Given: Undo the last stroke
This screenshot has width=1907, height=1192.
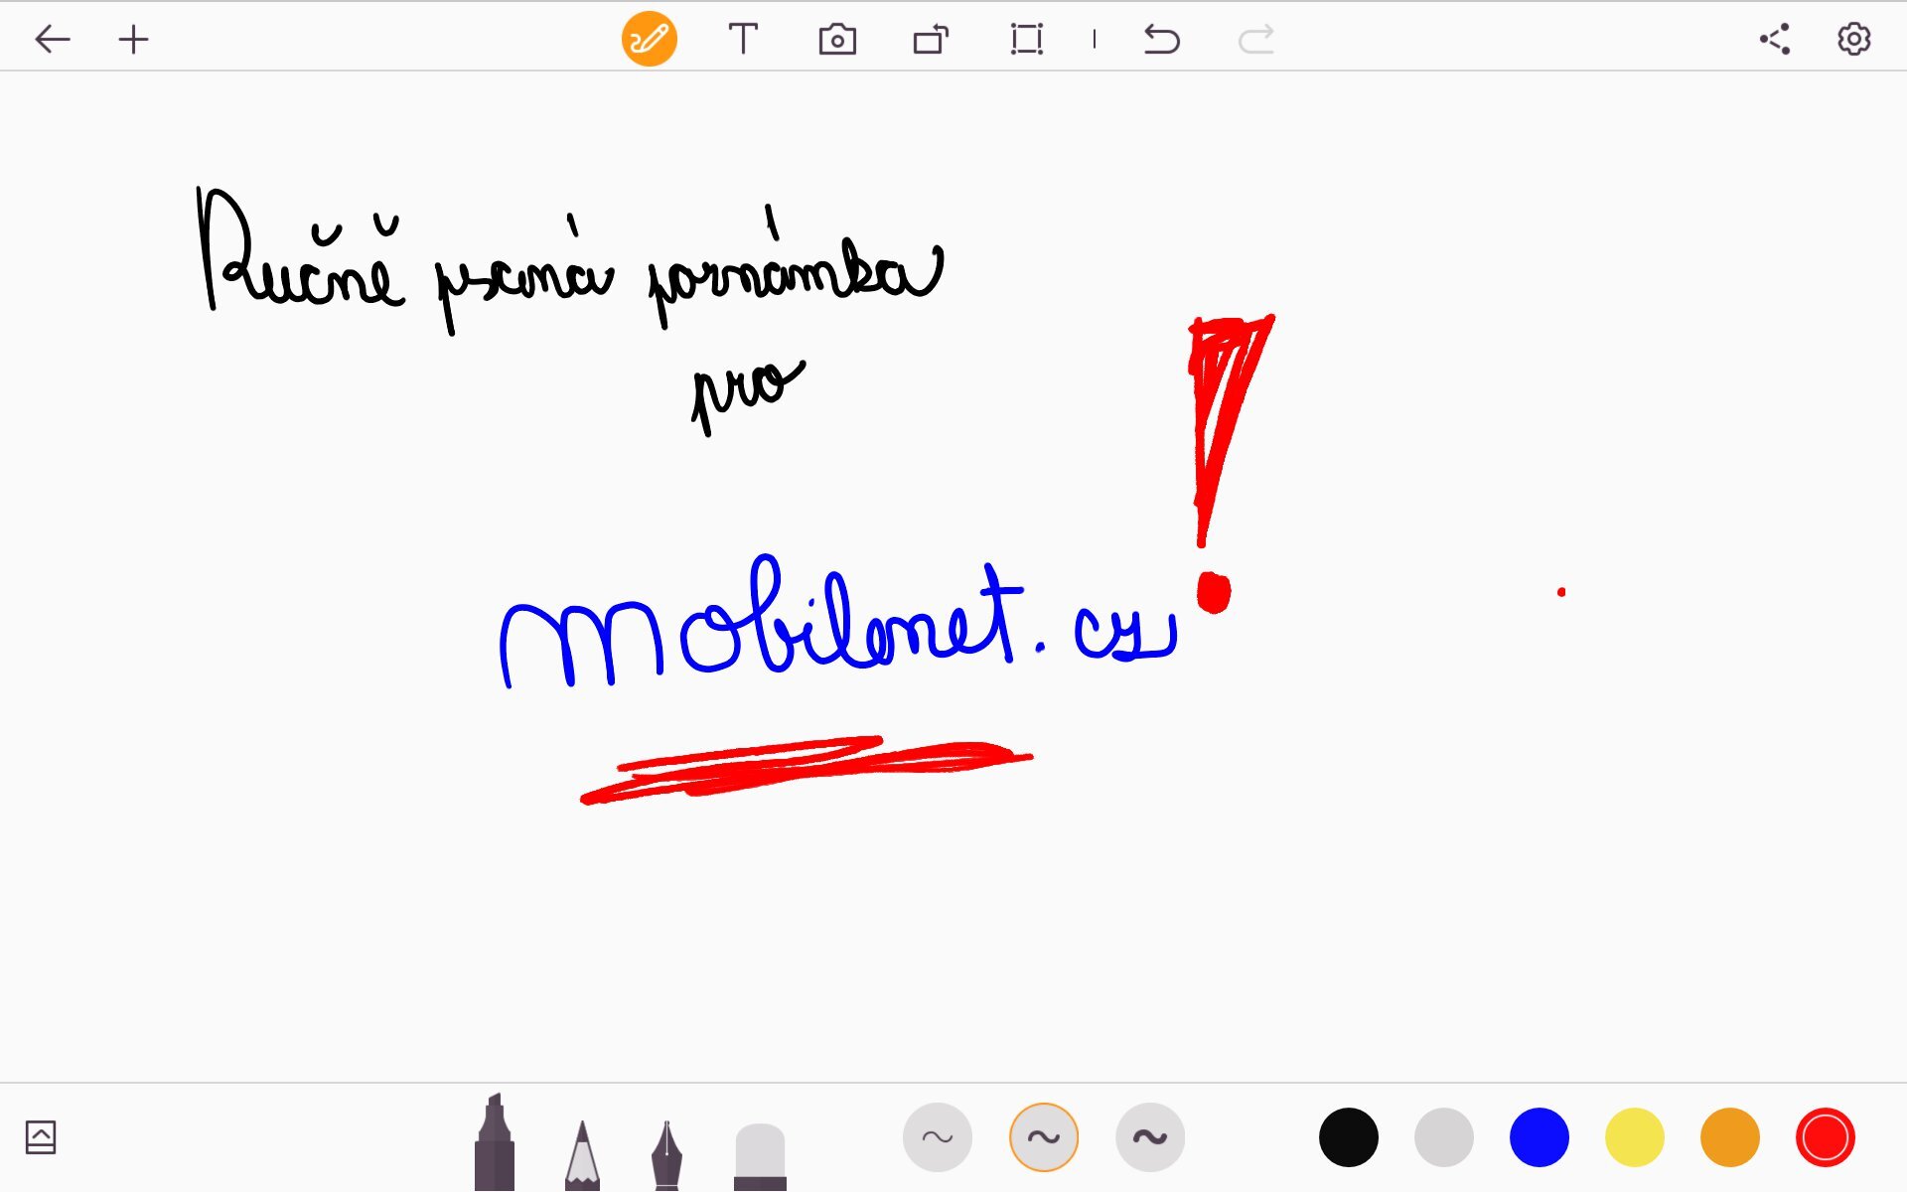Looking at the screenshot, I should (1161, 40).
